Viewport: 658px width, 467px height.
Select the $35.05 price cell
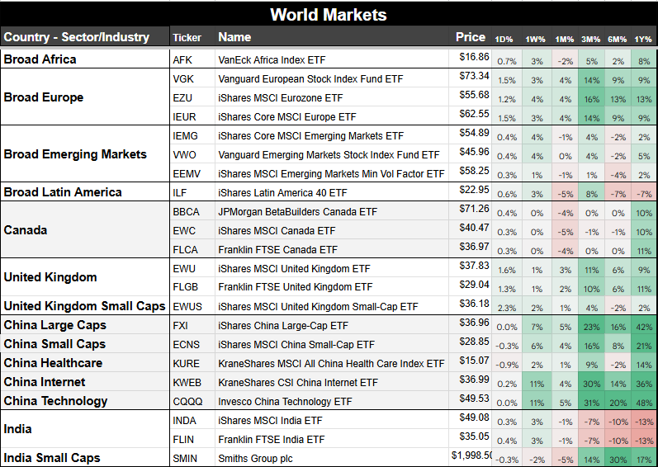(x=470, y=438)
